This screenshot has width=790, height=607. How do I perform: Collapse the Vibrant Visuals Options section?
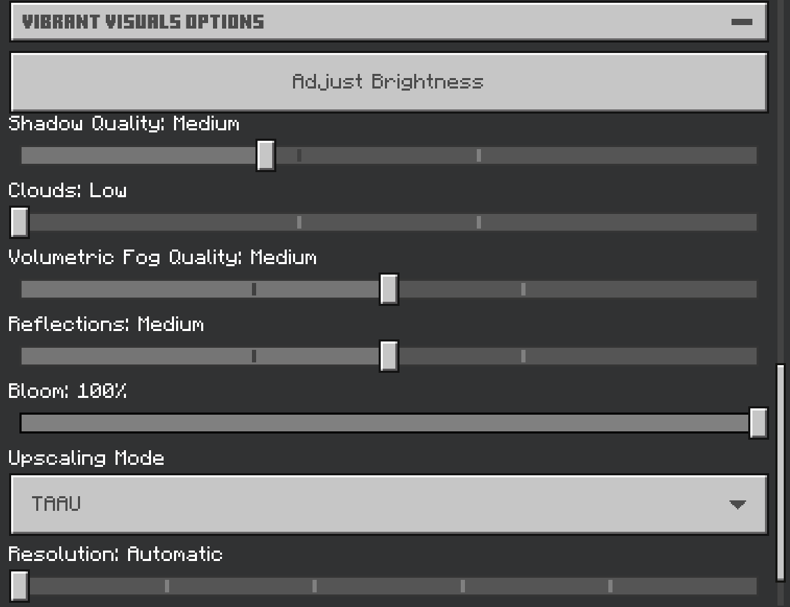point(388,22)
